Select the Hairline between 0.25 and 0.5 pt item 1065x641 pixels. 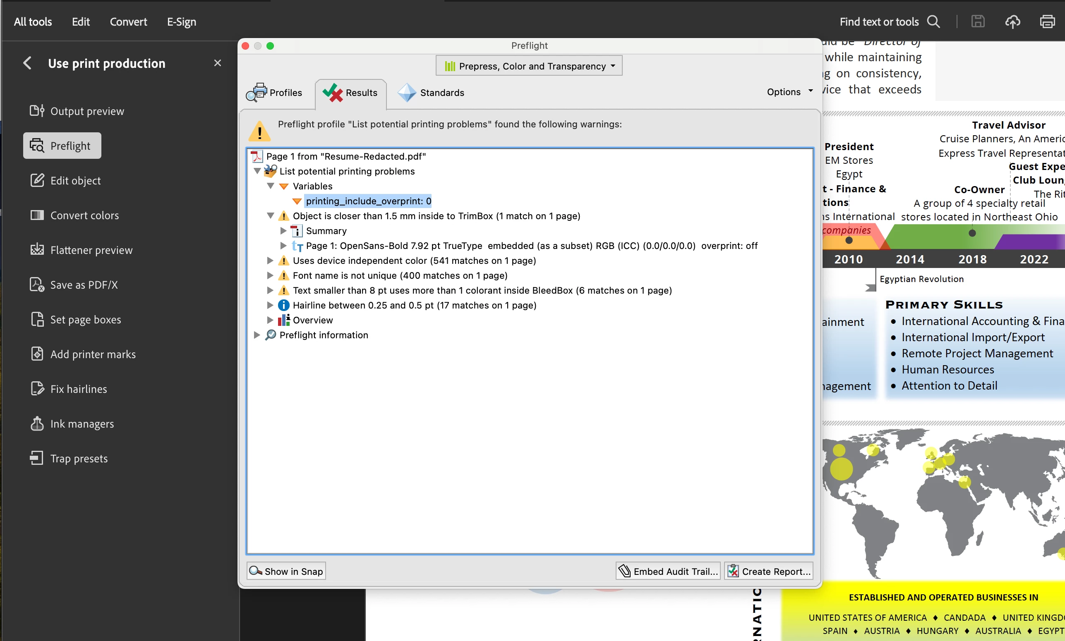414,305
